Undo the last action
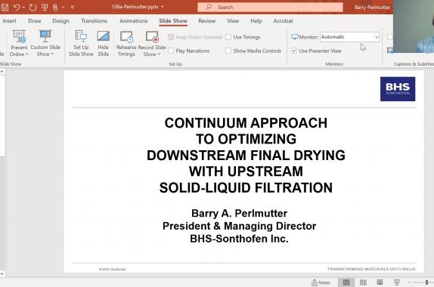Image resolution: width=434 pixels, height=287 pixels. (17, 8)
